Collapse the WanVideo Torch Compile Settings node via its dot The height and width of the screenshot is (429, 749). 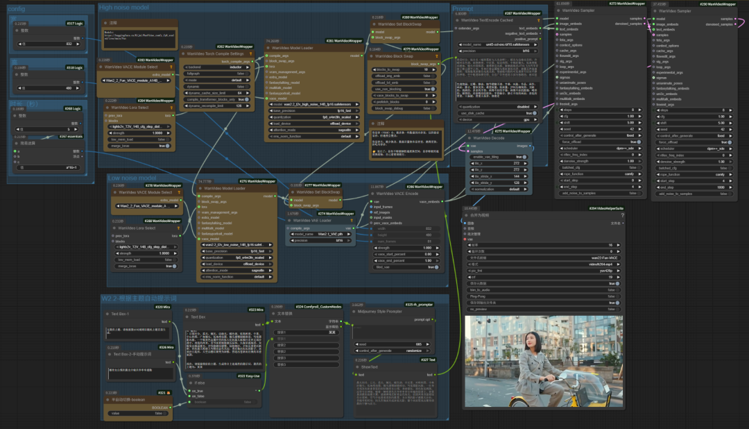(x=183, y=54)
